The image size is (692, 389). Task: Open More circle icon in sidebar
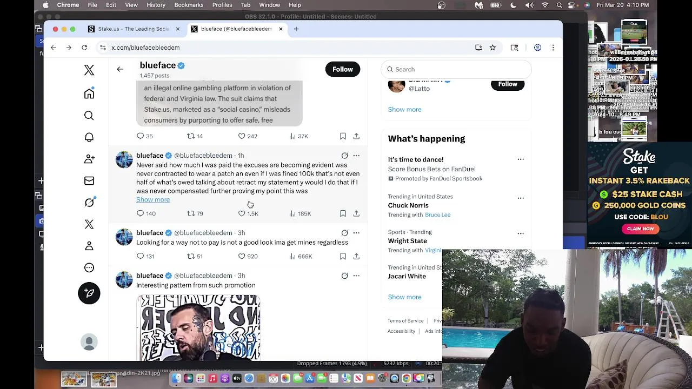[89, 267]
